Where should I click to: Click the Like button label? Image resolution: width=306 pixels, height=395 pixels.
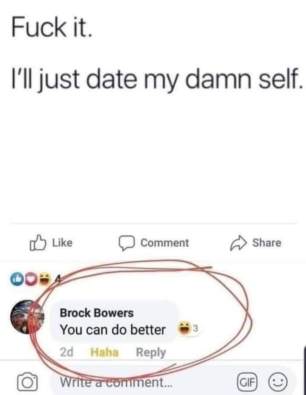[x=62, y=243]
